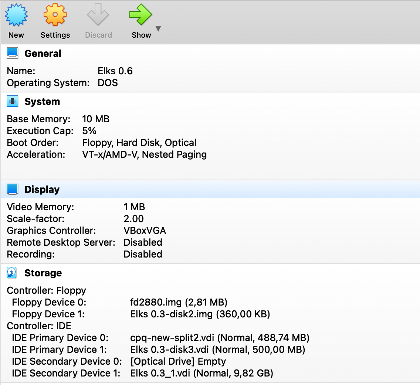Select Graphics Controller value VBoxVGA
Image resolution: width=420 pixels, height=385 pixels.
[x=145, y=231]
